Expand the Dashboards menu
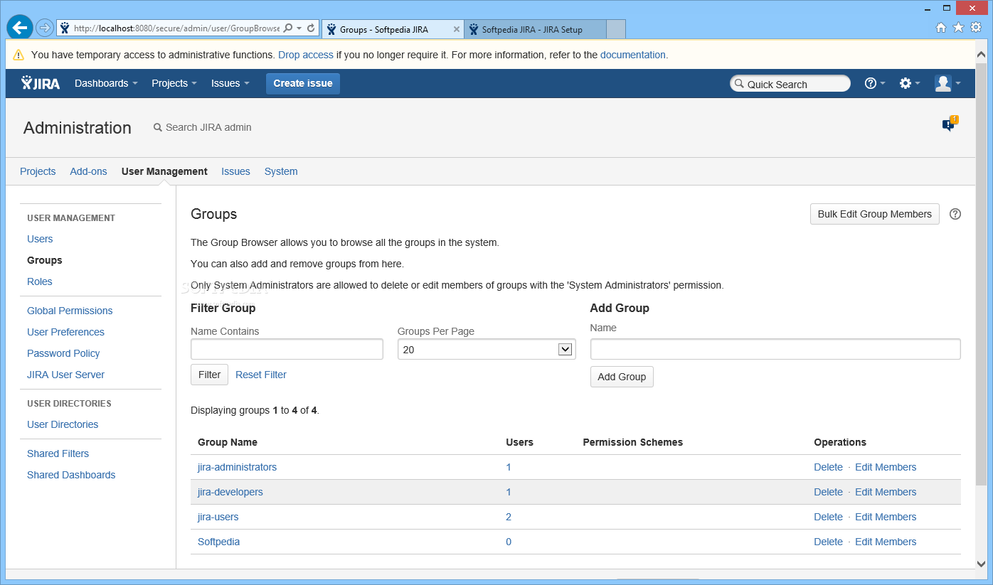Screen dimensions: 993x585 pos(106,83)
